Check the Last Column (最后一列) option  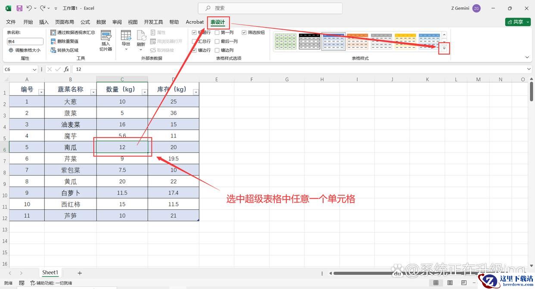[217, 41]
